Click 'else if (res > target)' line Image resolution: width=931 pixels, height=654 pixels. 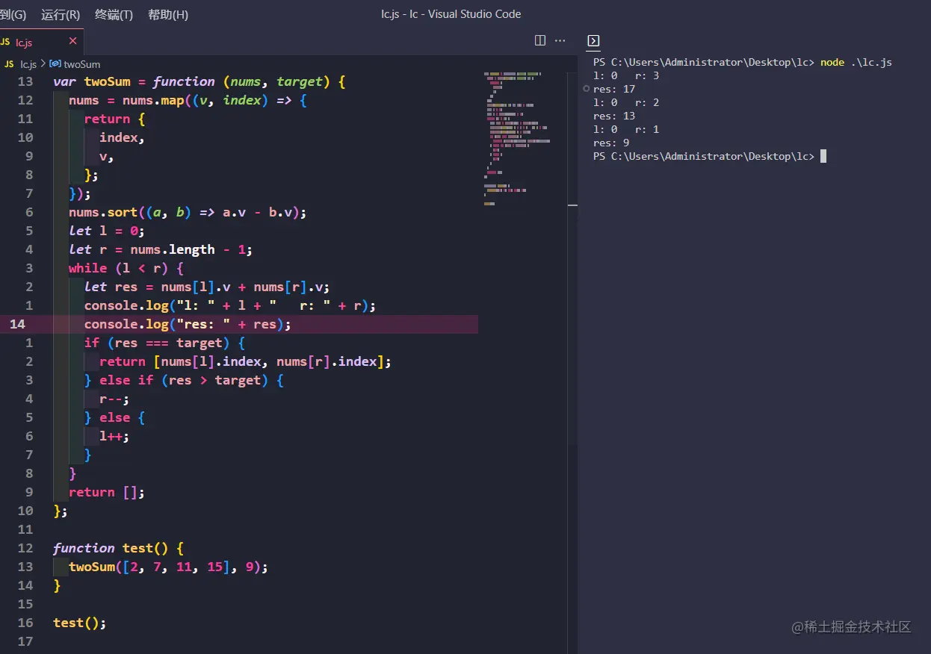pos(184,380)
